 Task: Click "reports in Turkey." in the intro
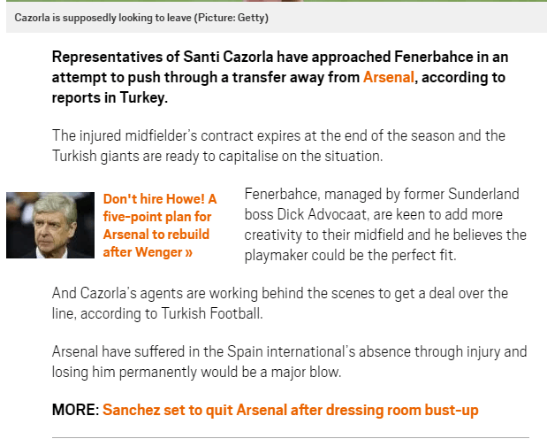pyautogui.click(x=110, y=97)
